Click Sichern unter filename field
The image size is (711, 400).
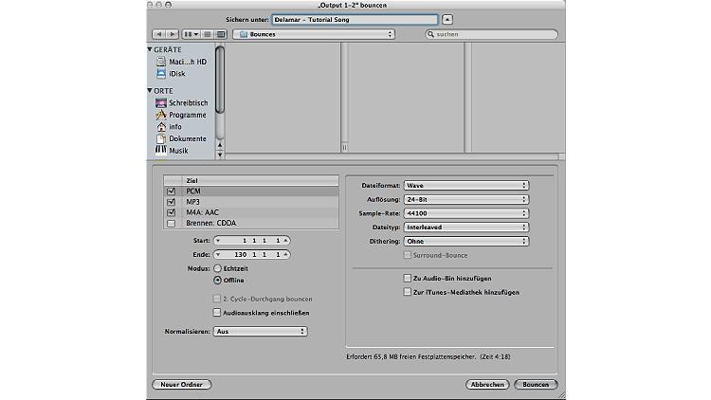pos(355,20)
